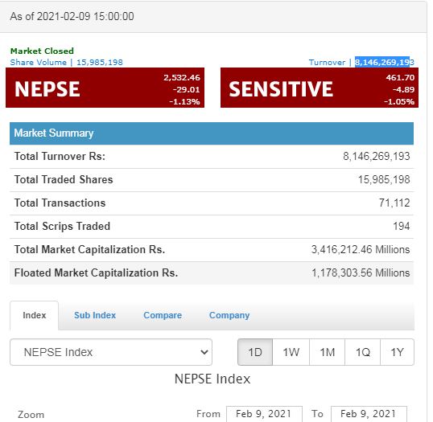Switch chart to 1Q range
The height and width of the screenshot is (422, 433).
click(x=363, y=352)
